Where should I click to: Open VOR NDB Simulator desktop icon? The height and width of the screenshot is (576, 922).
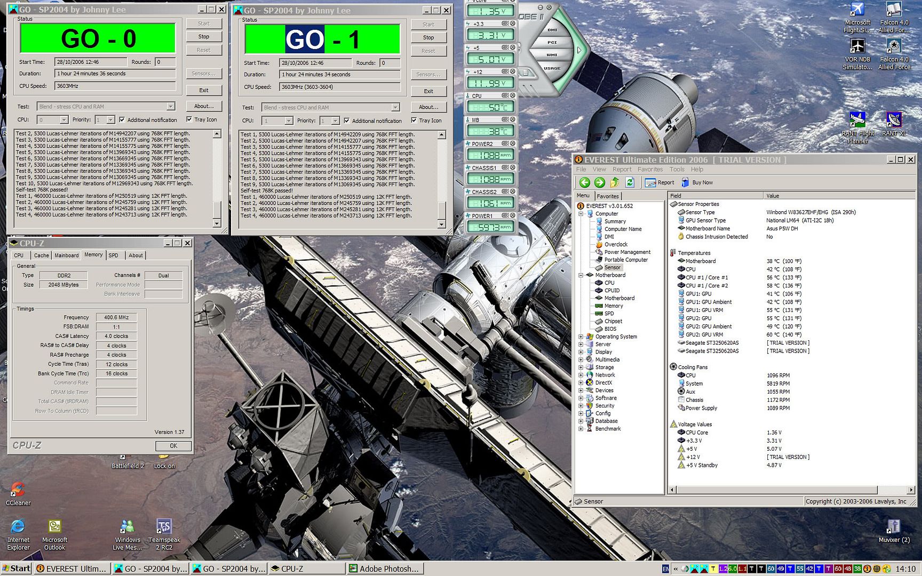point(857,54)
